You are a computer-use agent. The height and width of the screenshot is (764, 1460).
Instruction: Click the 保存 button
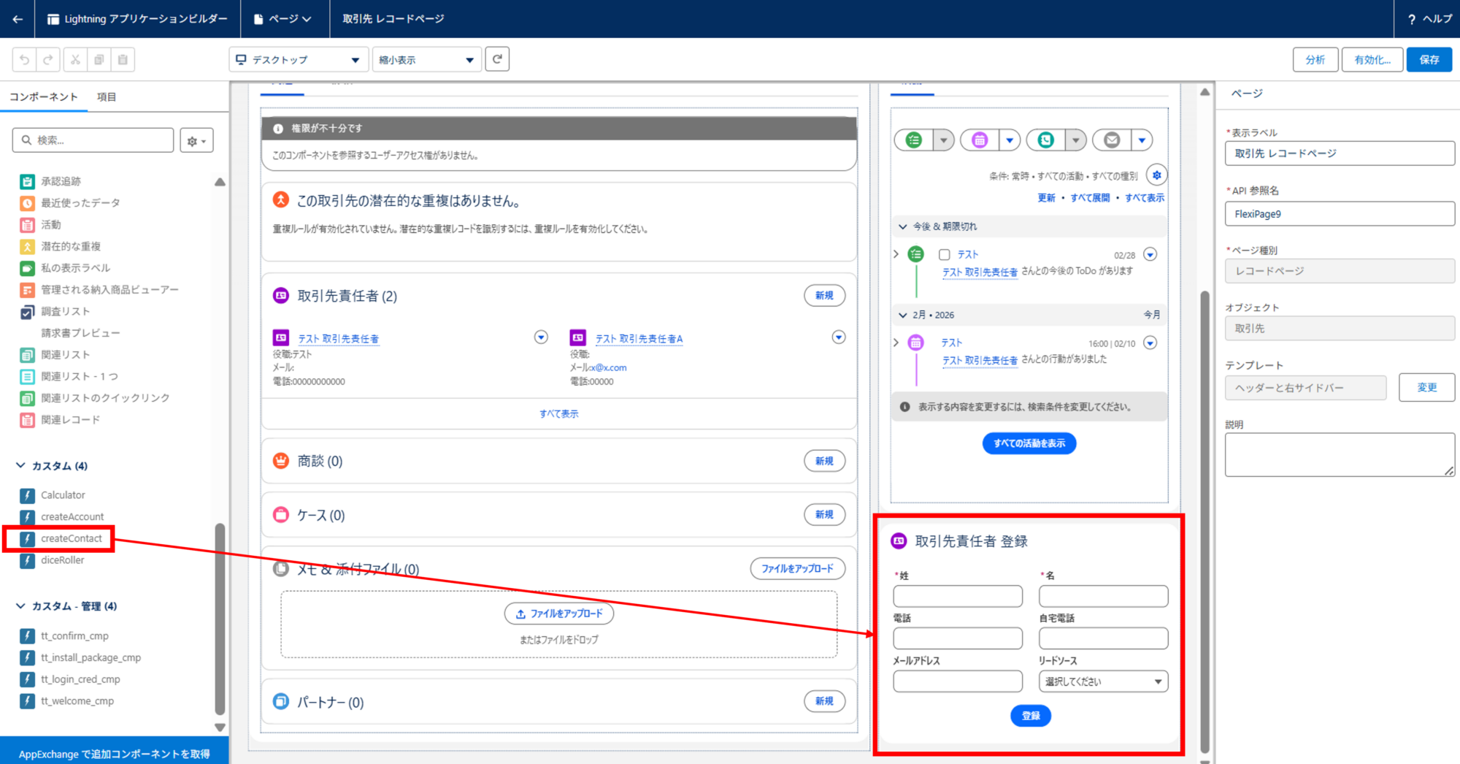point(1429,60)
